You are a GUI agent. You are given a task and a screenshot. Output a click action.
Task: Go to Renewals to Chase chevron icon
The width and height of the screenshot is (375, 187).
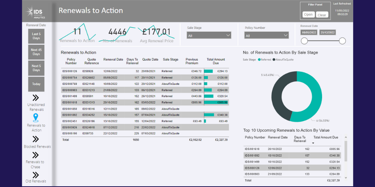36,155
